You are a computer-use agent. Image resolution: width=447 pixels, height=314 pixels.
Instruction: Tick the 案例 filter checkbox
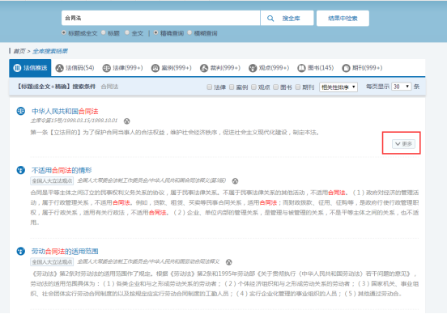(x=232, y=87)
